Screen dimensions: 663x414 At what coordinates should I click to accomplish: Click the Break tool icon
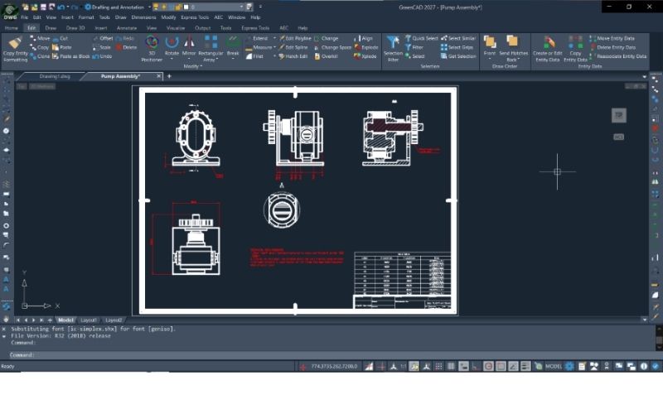(x=233, y=42)
